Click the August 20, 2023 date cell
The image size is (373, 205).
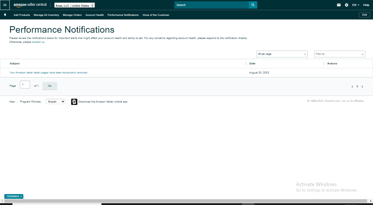pos(259,73)
